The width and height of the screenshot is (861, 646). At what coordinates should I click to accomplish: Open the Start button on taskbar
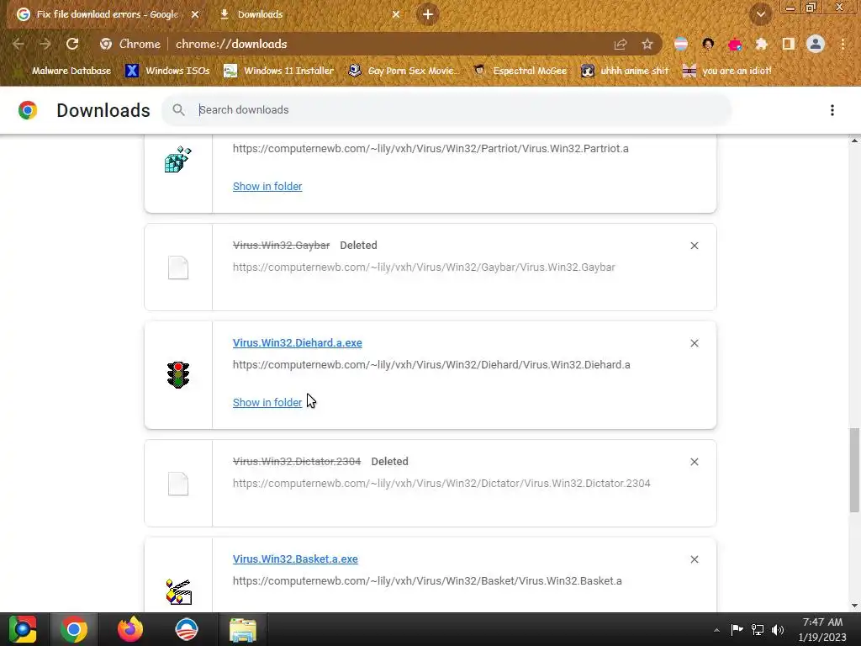[23, 629]
